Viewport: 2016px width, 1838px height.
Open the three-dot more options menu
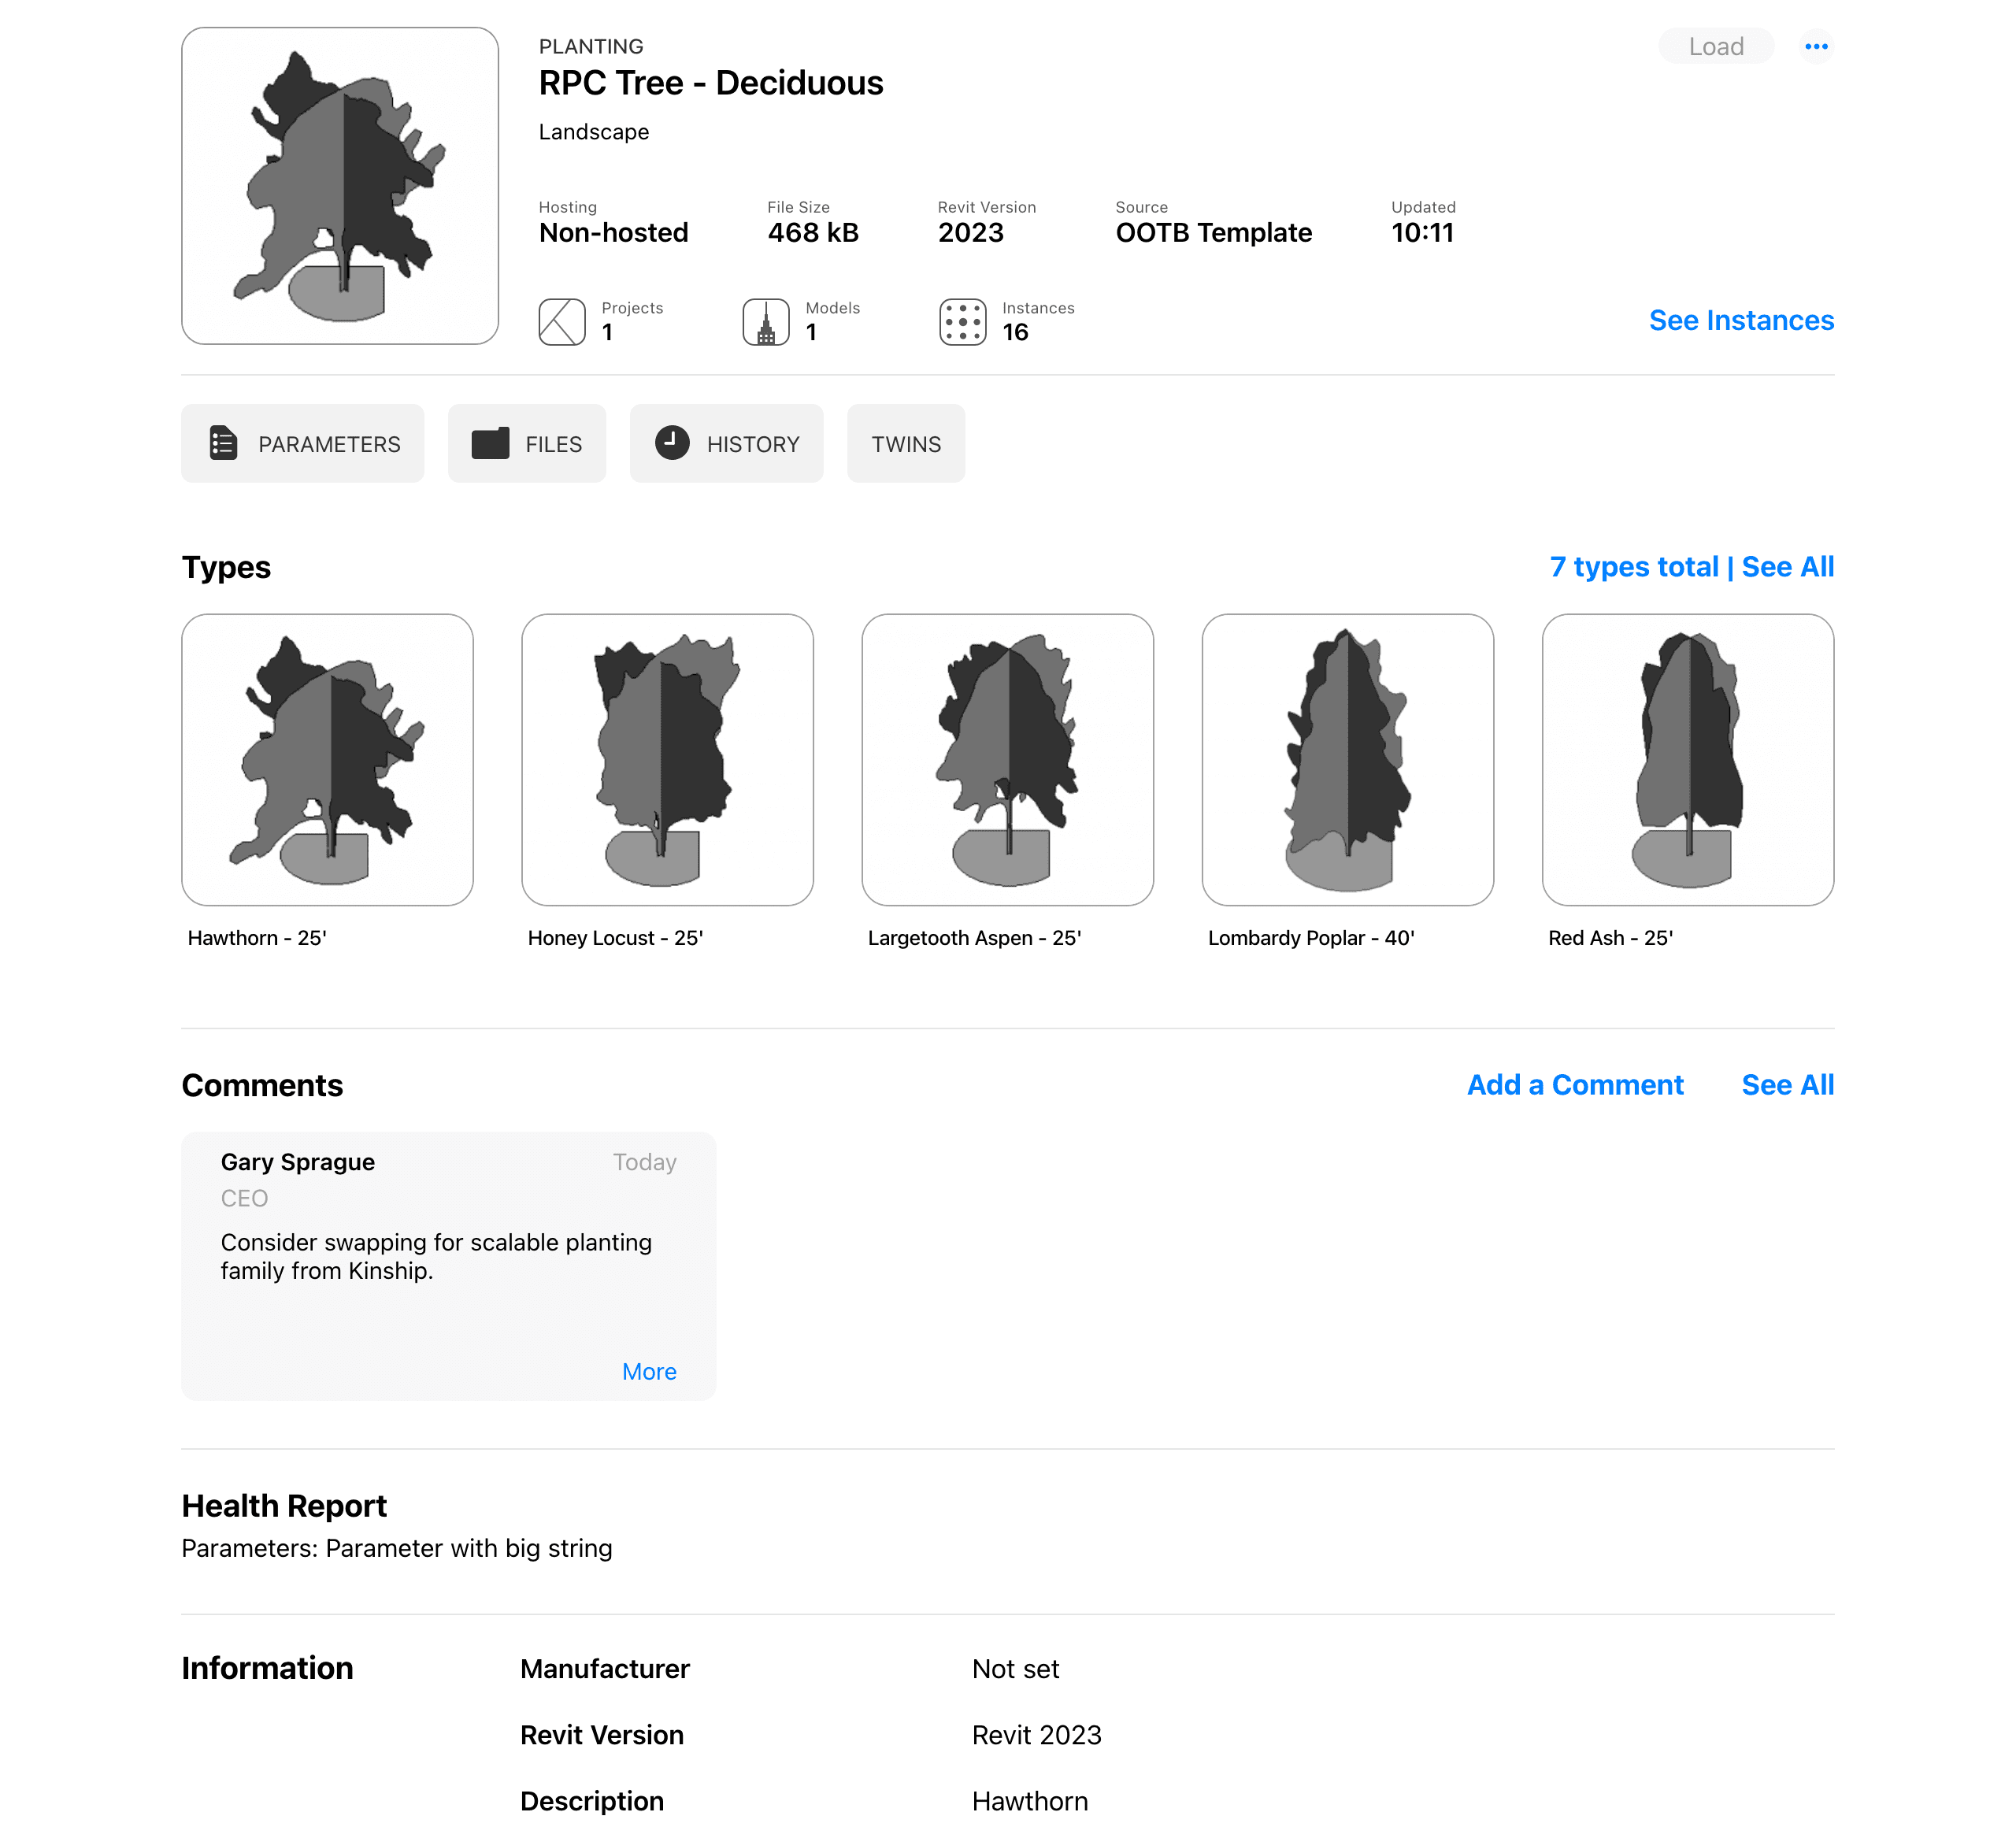pyautogui.click(x=1816, y=46)
